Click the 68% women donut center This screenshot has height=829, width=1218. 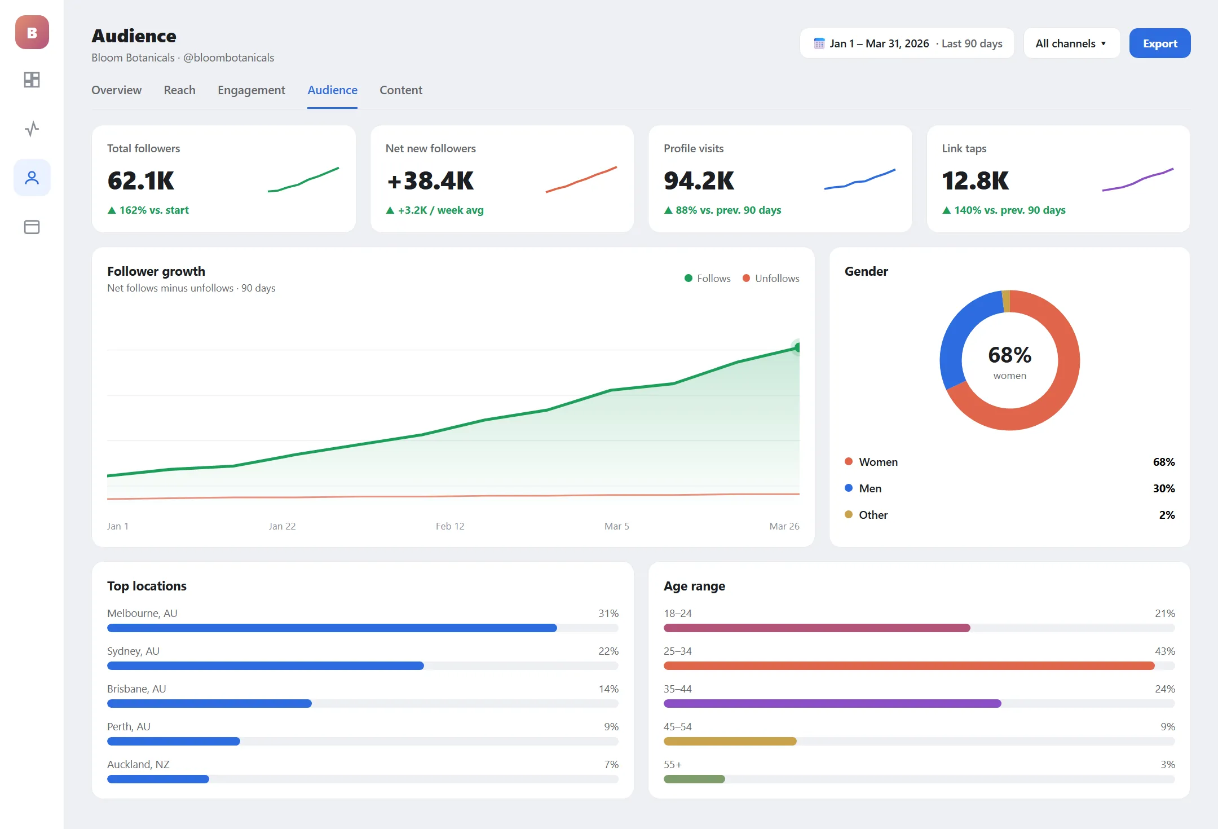coord(1010,361)
